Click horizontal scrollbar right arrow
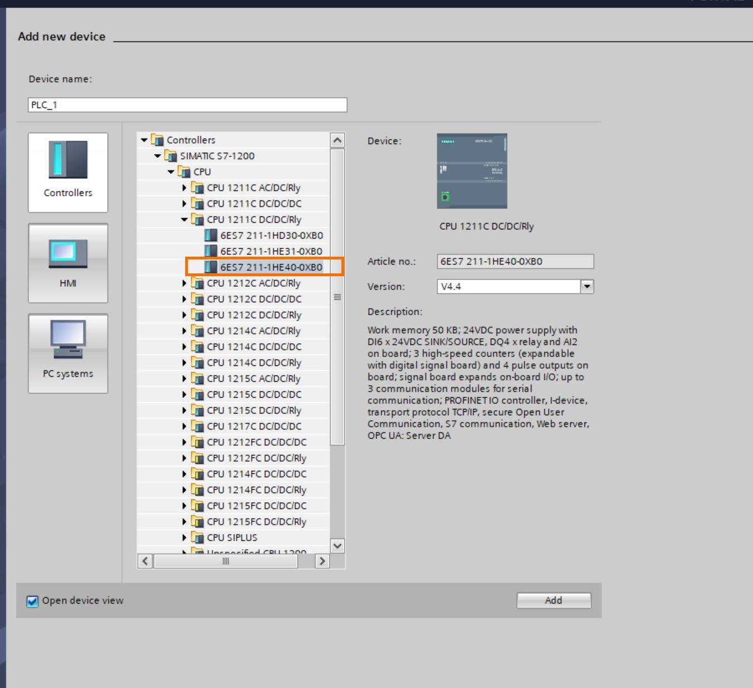The height and width of the screenshot is (688, 753). point(322,561)
